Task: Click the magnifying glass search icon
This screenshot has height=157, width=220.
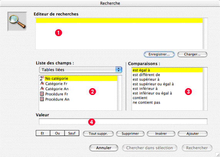Action: coord(17,22)
